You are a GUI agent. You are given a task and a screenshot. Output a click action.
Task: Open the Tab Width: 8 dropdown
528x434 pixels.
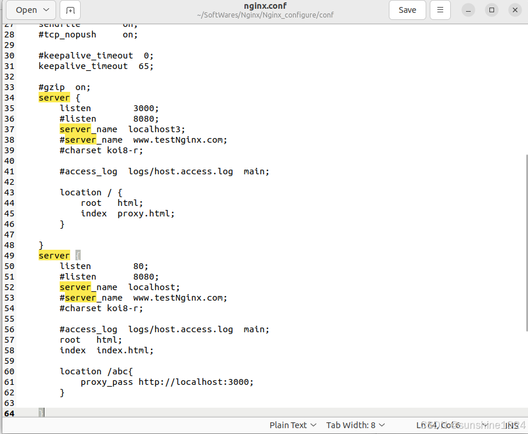click(356, 425)
